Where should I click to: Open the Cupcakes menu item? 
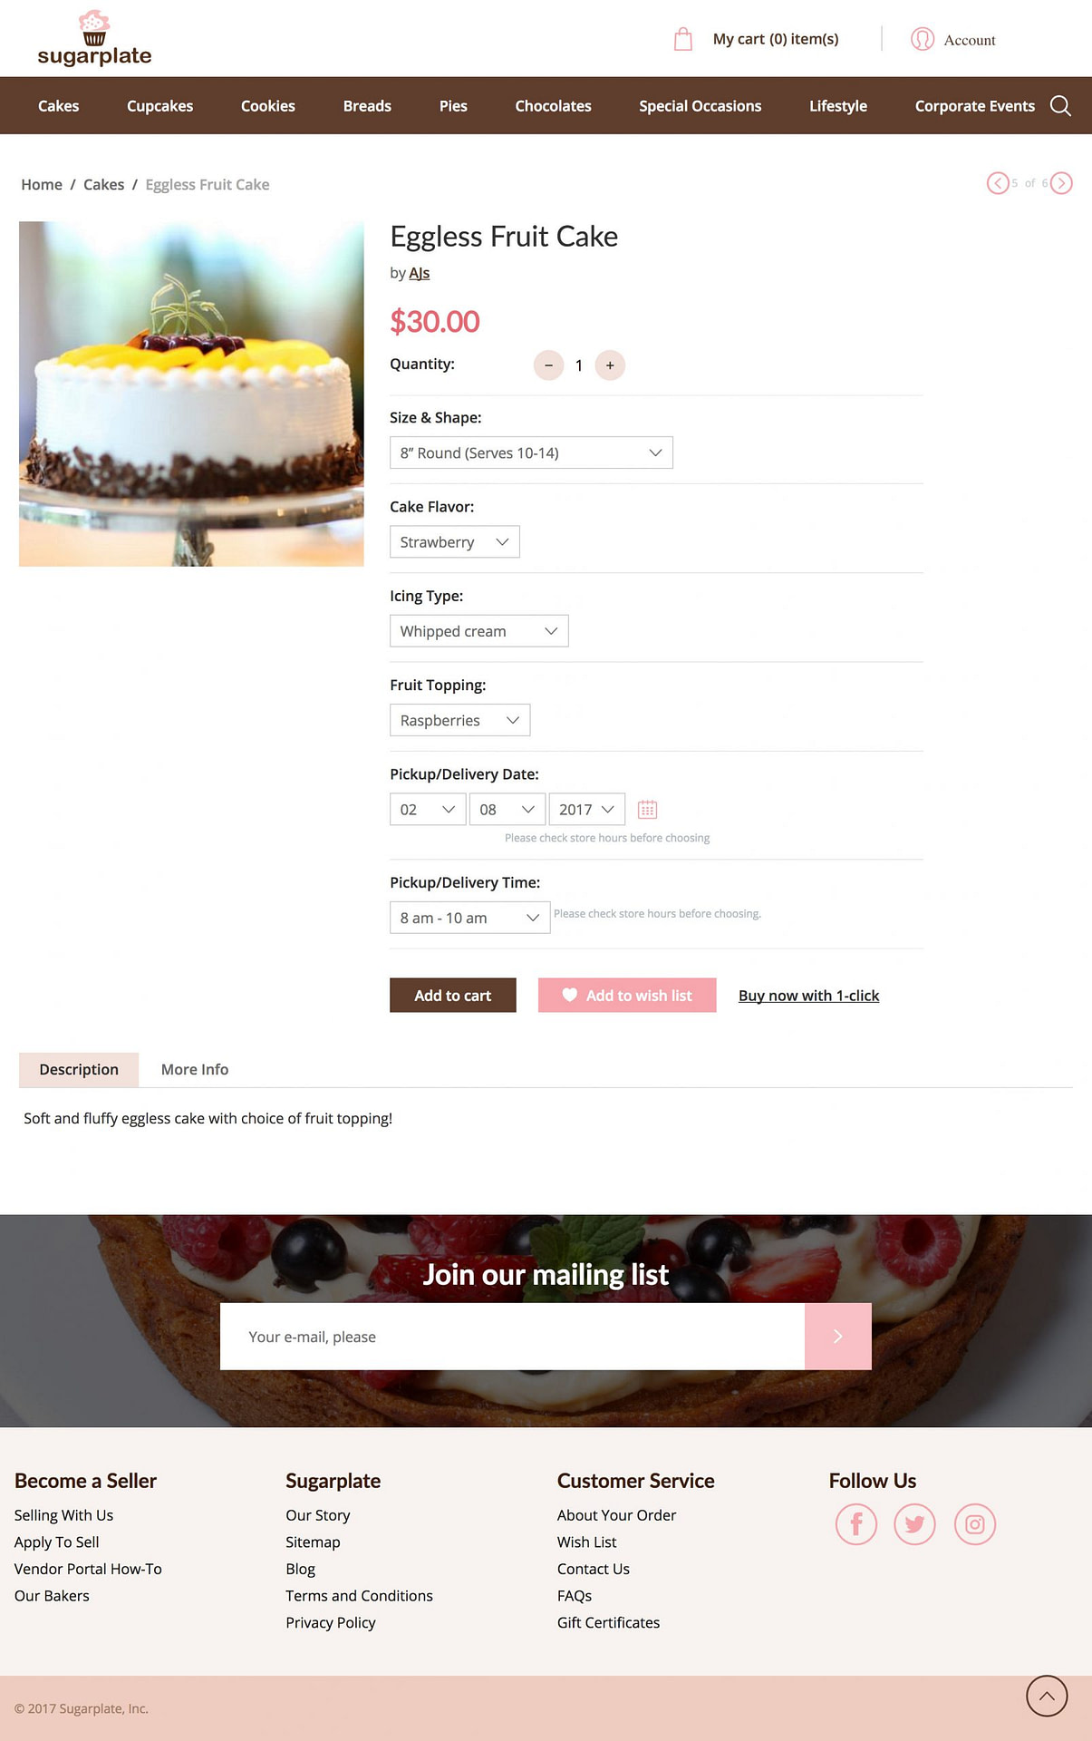(x=159, y=106)
